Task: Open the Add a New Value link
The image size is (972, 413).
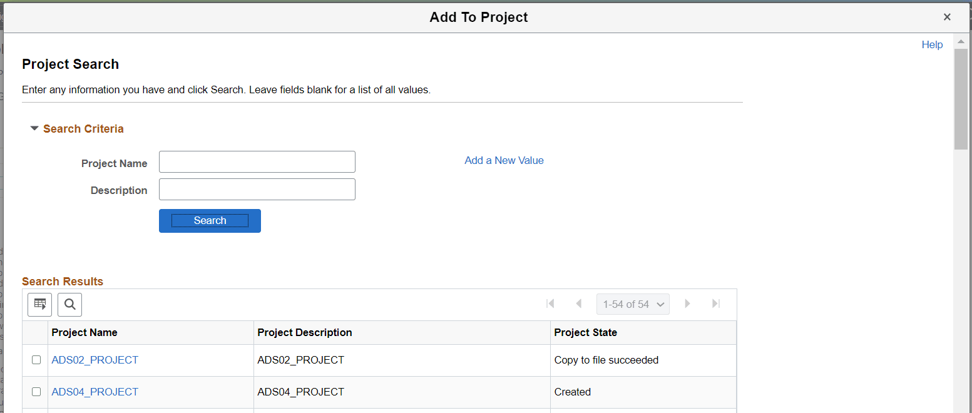Action: pos(504,160)
